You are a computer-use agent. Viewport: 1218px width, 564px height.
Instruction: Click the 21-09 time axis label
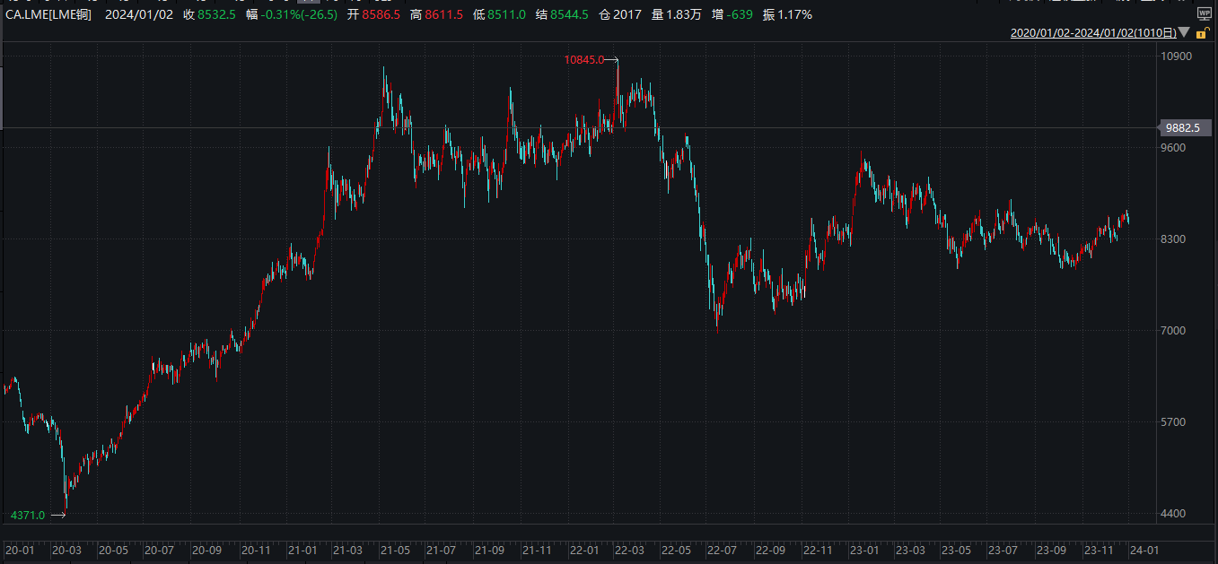pyautogui.click(x=489, y=550)
